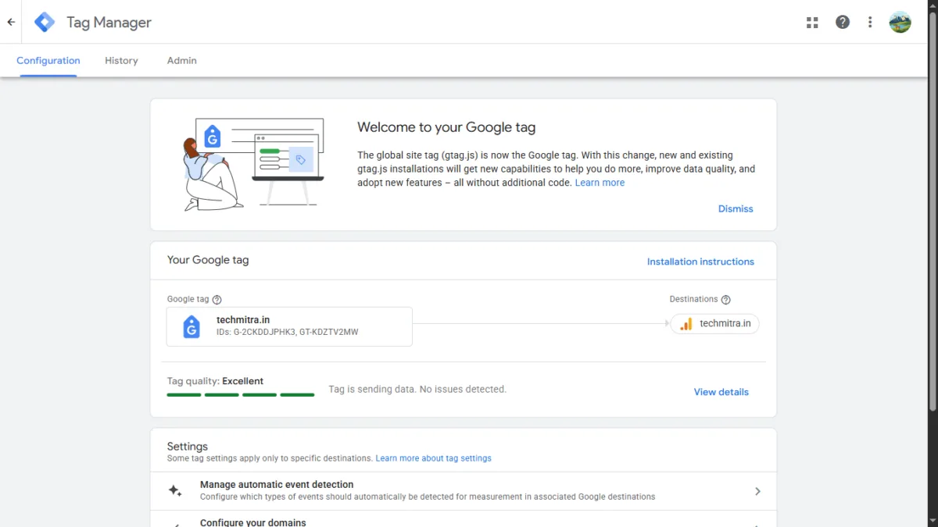Click the Your Google tag heading
Viewport: 938px width, 527px height.
[208, 260]
